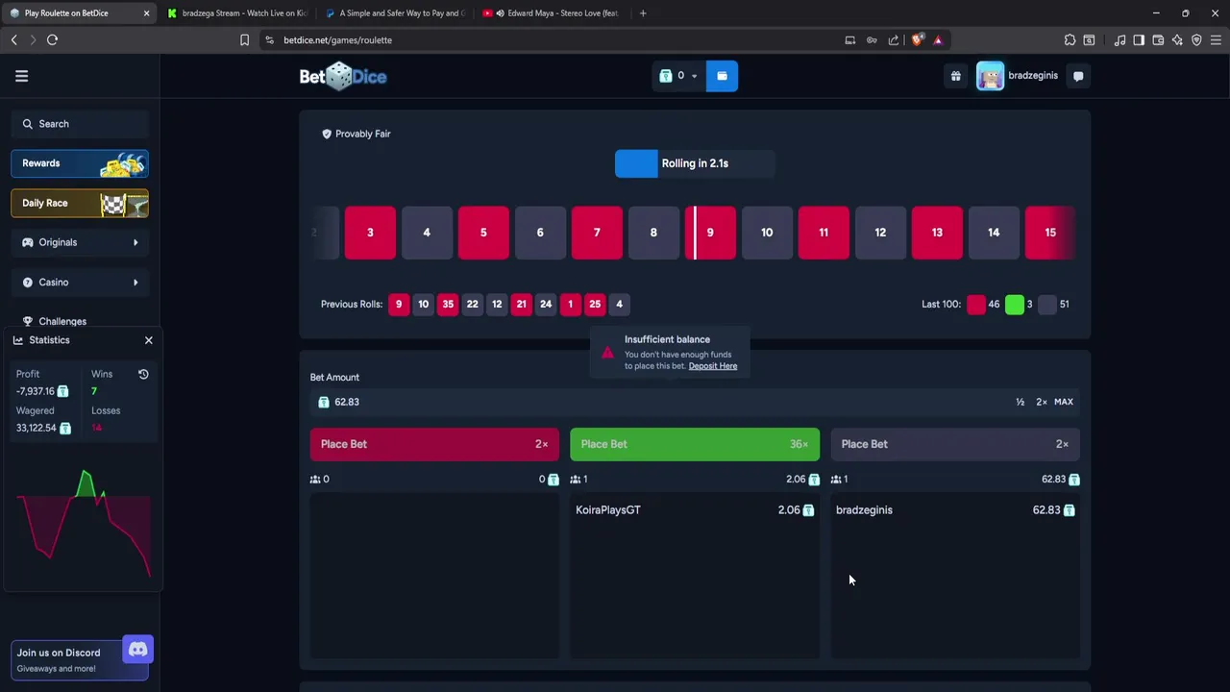Expand the Originals menu
The width and height of the screenshot is (1230, 692).
point(80,242)
